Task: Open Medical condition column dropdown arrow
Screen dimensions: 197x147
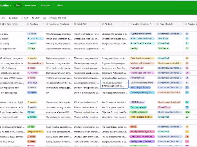Action: coord(154,24)
